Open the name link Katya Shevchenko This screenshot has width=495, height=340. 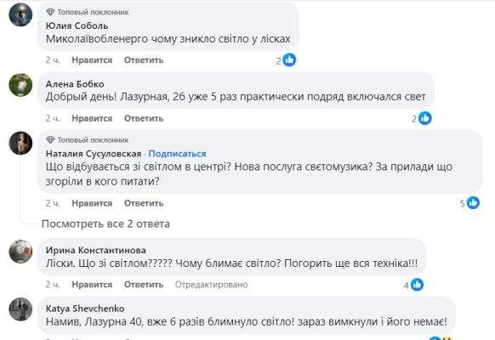click(x=85, y=309)
